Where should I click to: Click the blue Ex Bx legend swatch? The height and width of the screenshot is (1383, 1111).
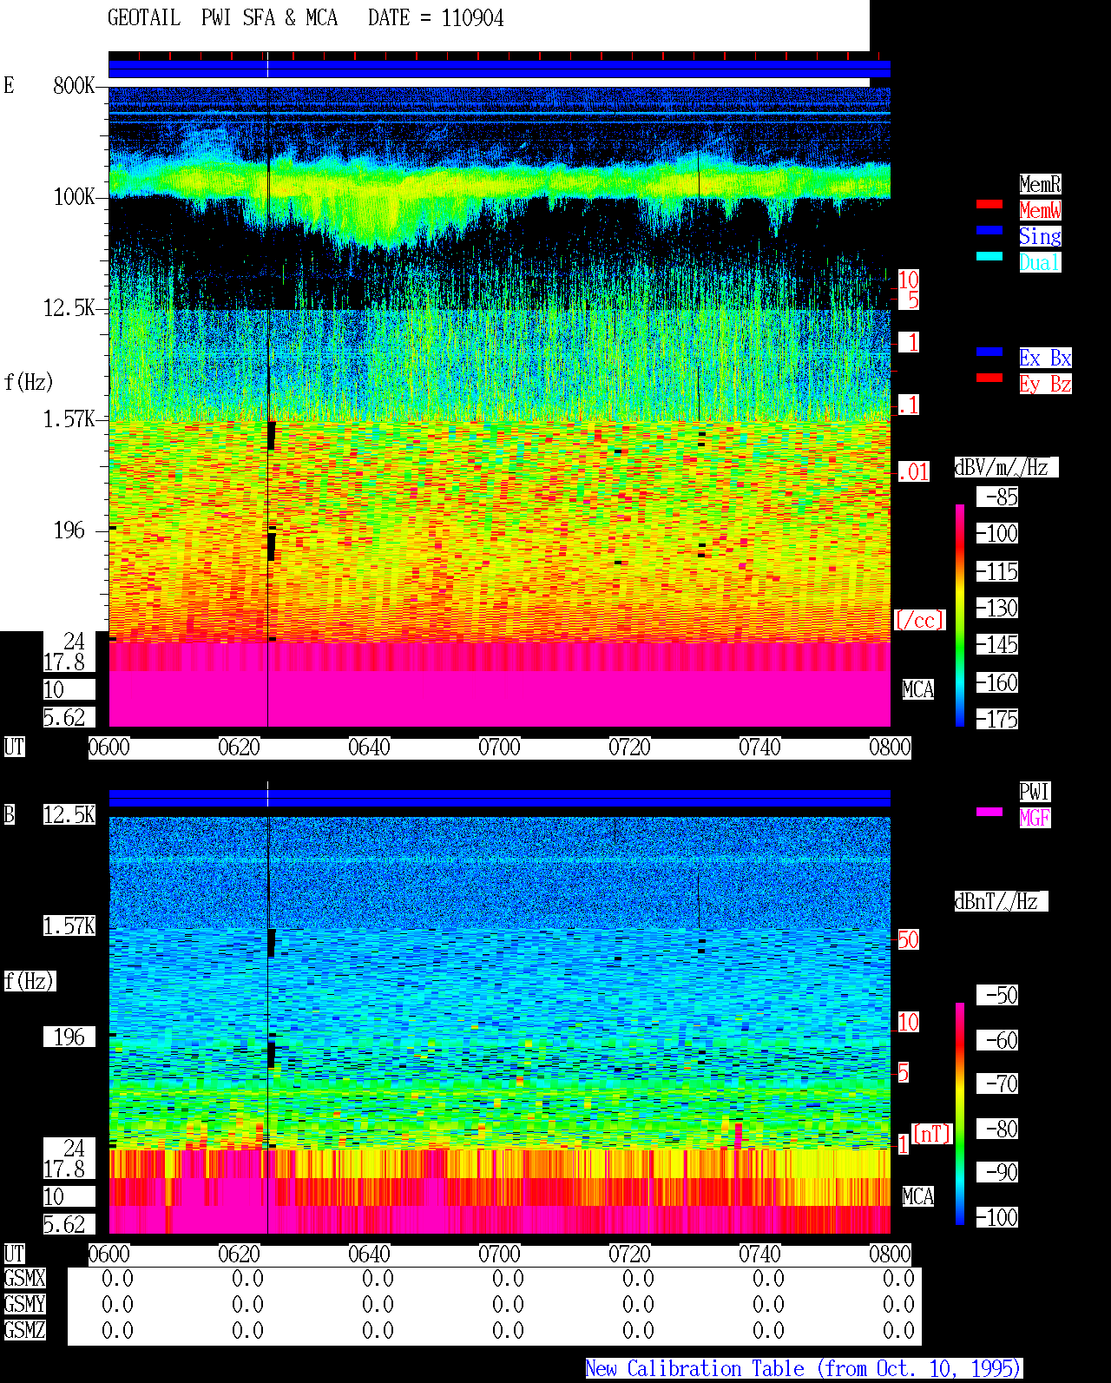coord(989,352)
